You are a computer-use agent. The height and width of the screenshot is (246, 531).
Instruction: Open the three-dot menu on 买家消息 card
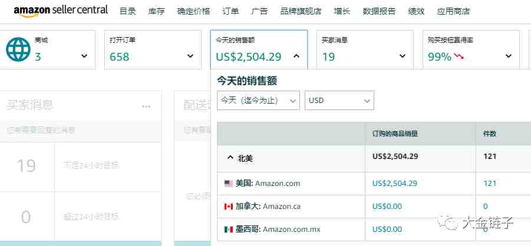(146, 107)
